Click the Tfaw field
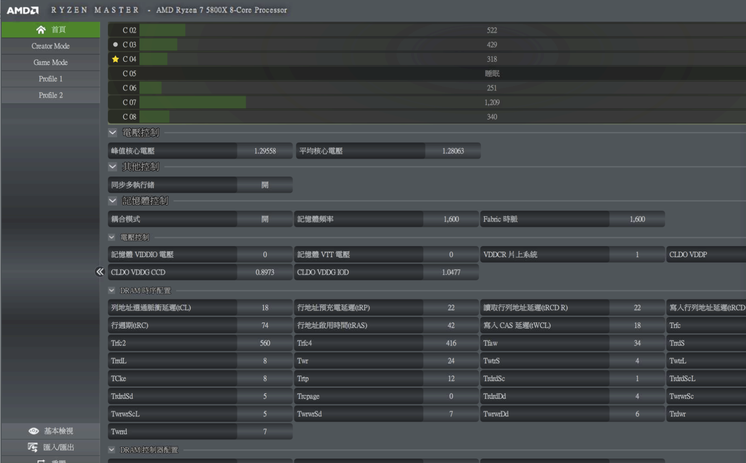The width and height of the screenshot is (746, 463). (x=573, y=343)
